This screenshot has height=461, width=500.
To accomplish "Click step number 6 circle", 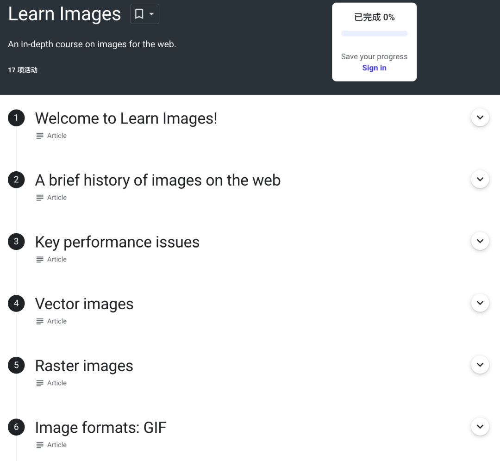I will click(16, 427).
